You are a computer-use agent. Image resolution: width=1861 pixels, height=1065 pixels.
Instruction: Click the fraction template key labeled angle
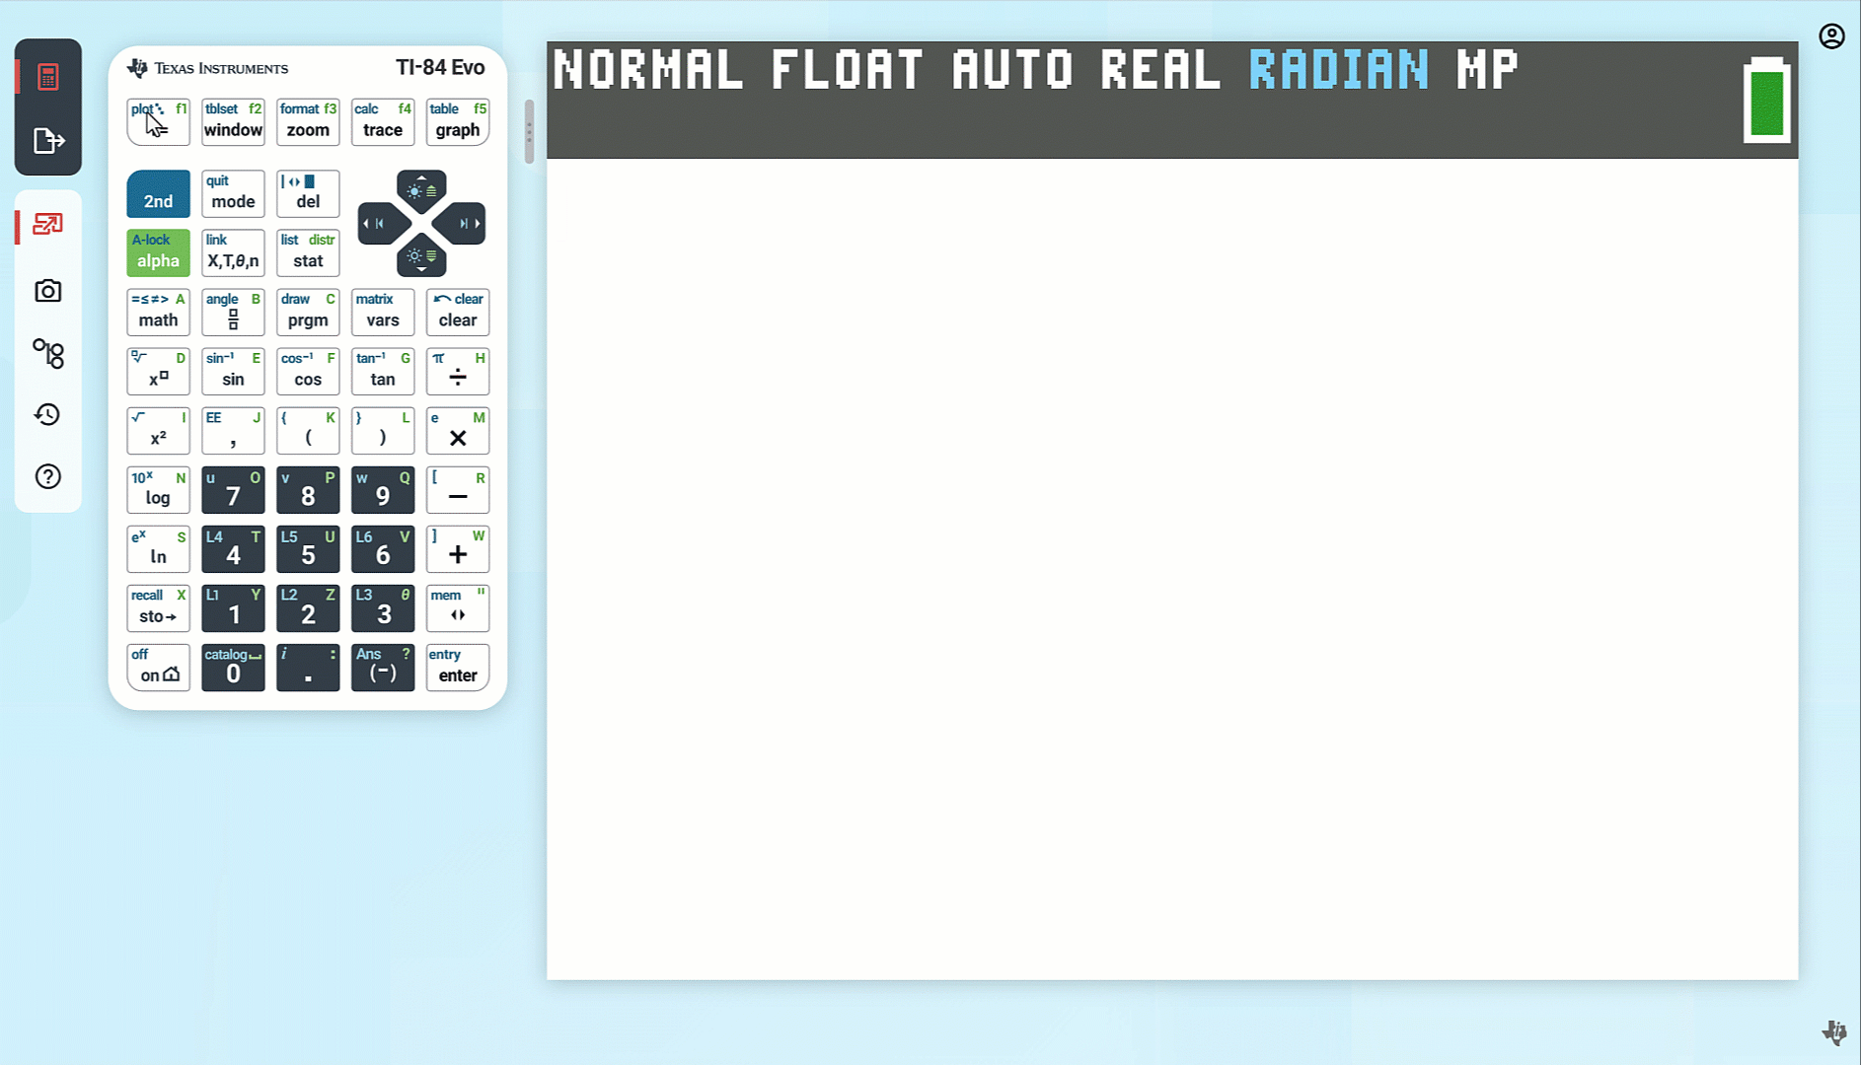(x=233, y=312)
